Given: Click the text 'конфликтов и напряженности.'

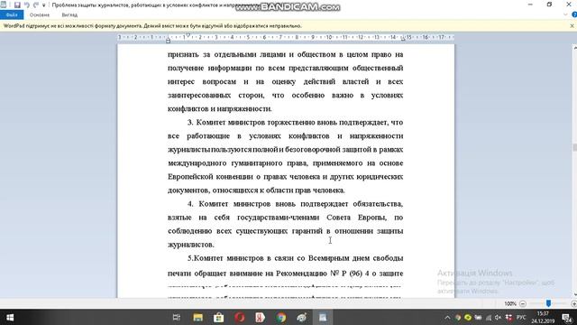Looking at the screenshot, I should (x=220, y=108).
